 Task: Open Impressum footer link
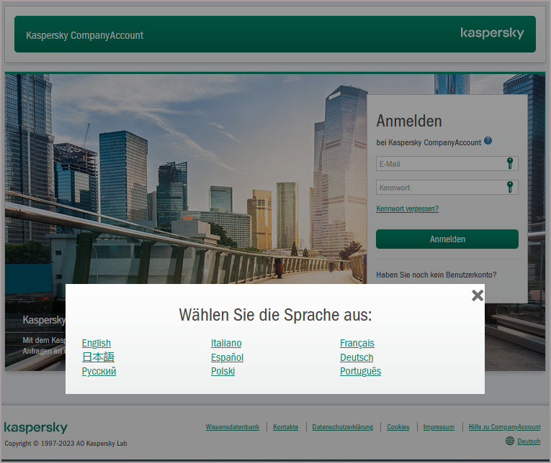[x=439, y=427]
